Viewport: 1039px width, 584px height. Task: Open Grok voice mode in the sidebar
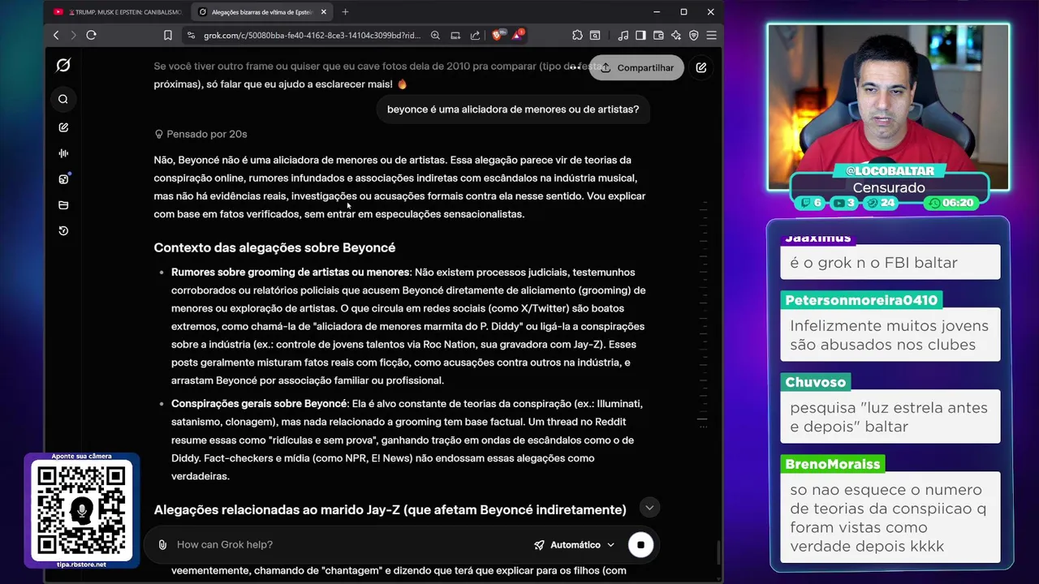pyautogui.click(x=63, y=153)
